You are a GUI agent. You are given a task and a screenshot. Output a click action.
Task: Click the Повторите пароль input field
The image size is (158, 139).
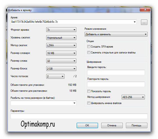click(x=116, y=84)
